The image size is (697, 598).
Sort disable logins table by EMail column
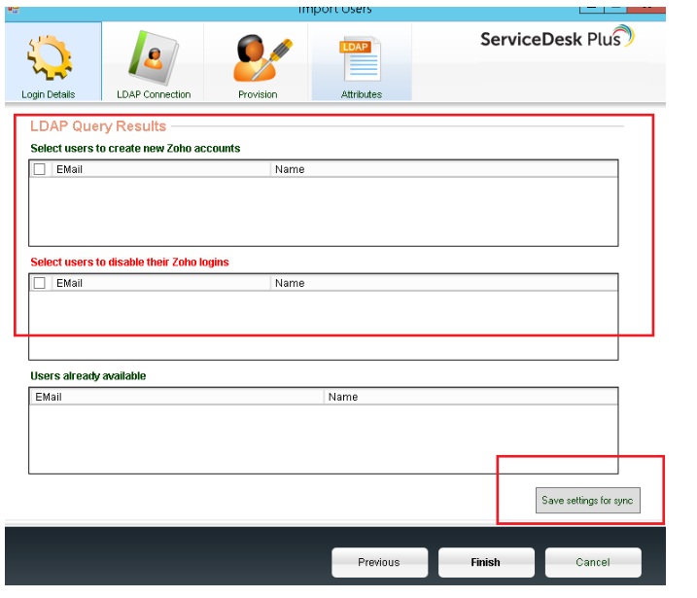tap(160, 283)
